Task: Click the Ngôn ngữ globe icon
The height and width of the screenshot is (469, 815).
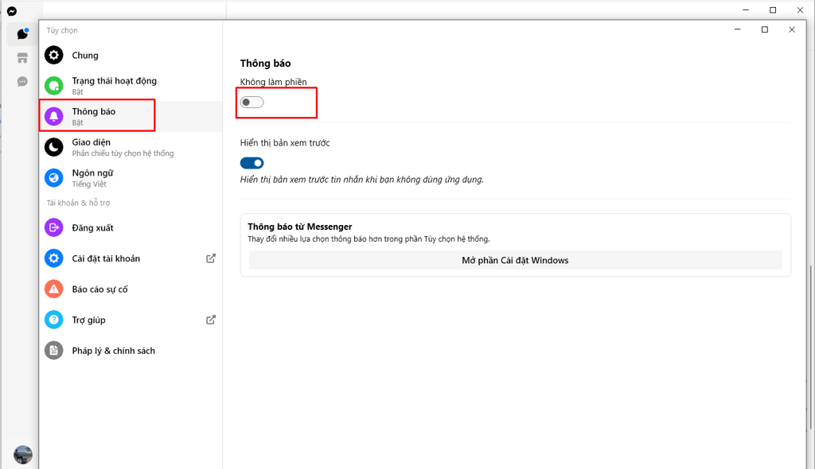Action: (53, 177)
